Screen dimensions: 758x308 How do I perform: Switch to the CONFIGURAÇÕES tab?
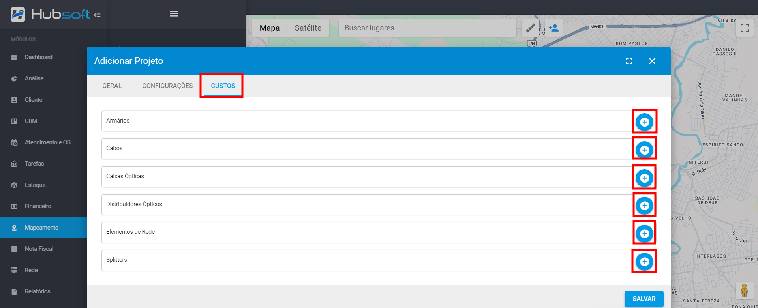click(167, 86)
